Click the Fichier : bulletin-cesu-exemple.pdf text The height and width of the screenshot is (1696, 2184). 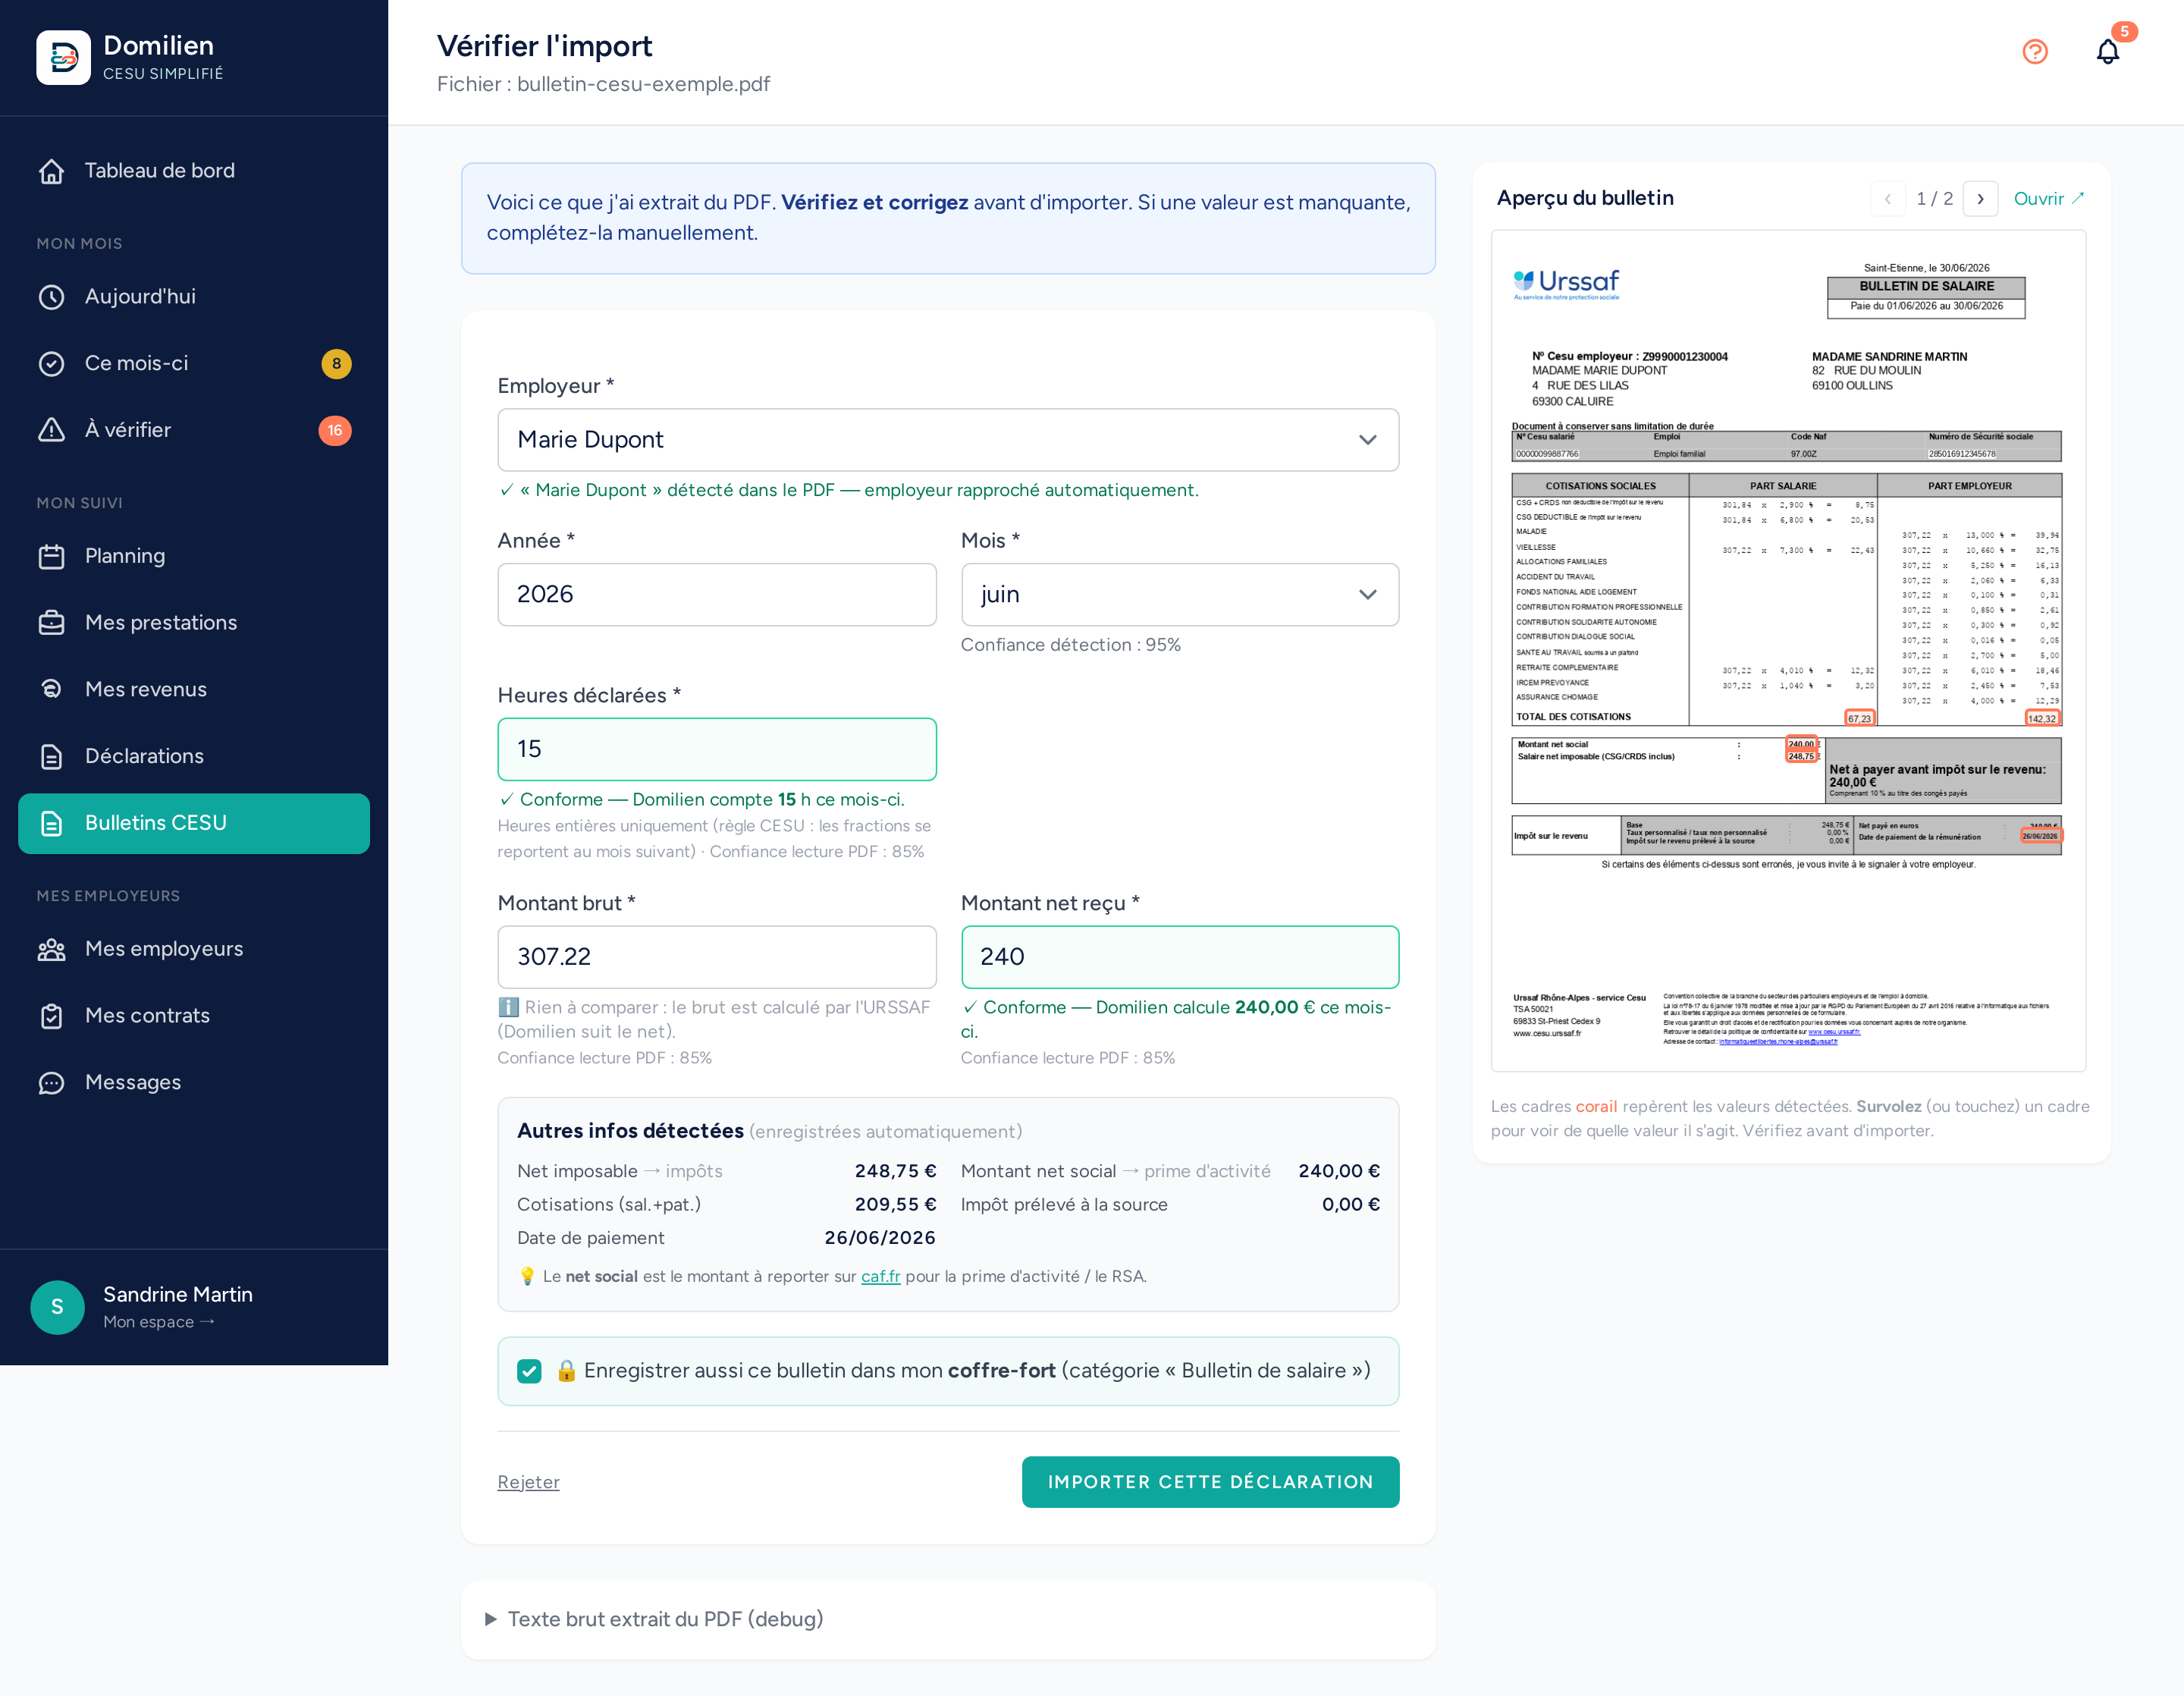603,84
